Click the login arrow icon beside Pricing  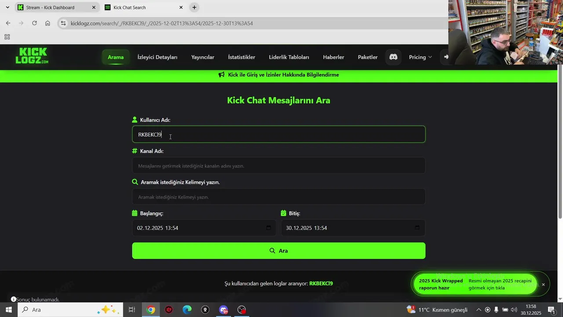tap(446, 57)
